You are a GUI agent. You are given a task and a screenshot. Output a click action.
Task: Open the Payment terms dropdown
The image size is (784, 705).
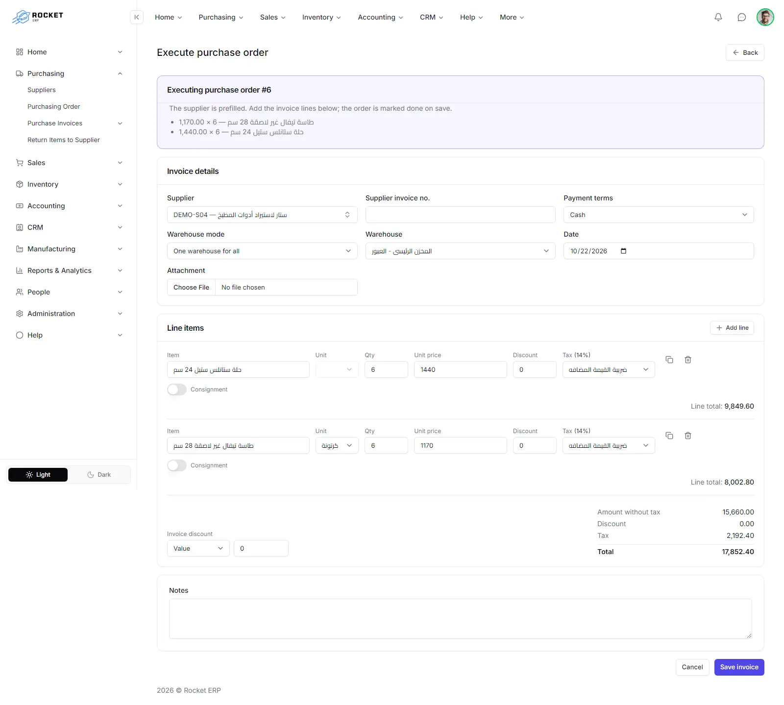pyautogui.click(x=659, y=215)
